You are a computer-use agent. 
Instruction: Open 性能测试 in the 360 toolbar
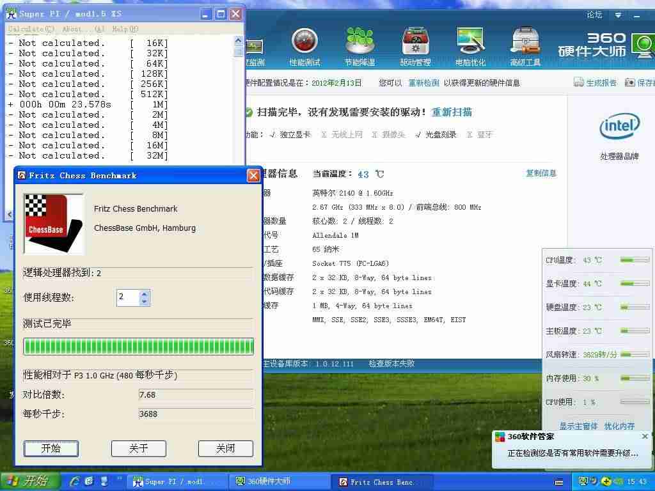(304, 47)
